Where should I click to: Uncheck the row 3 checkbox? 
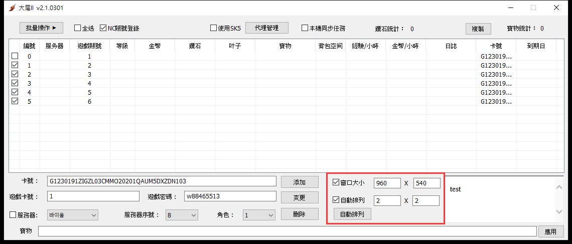click(15, 83)
